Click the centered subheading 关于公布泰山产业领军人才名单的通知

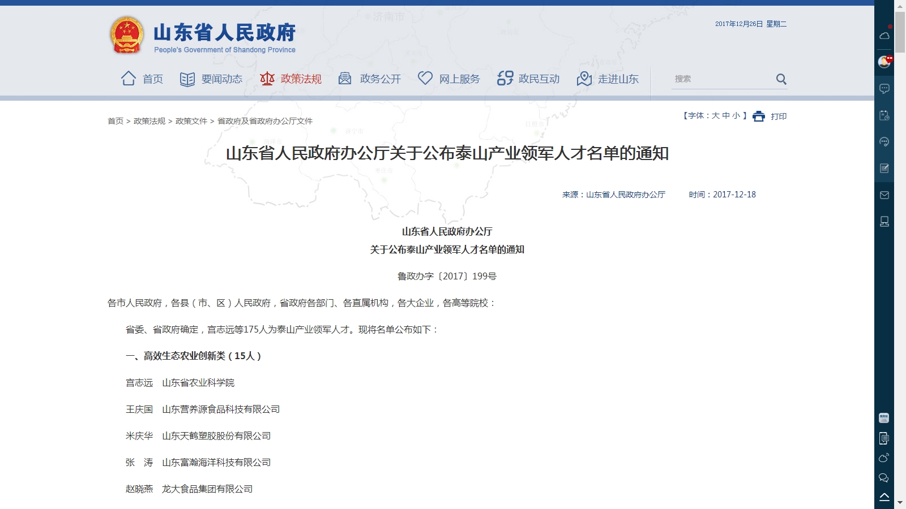point(447,249)
